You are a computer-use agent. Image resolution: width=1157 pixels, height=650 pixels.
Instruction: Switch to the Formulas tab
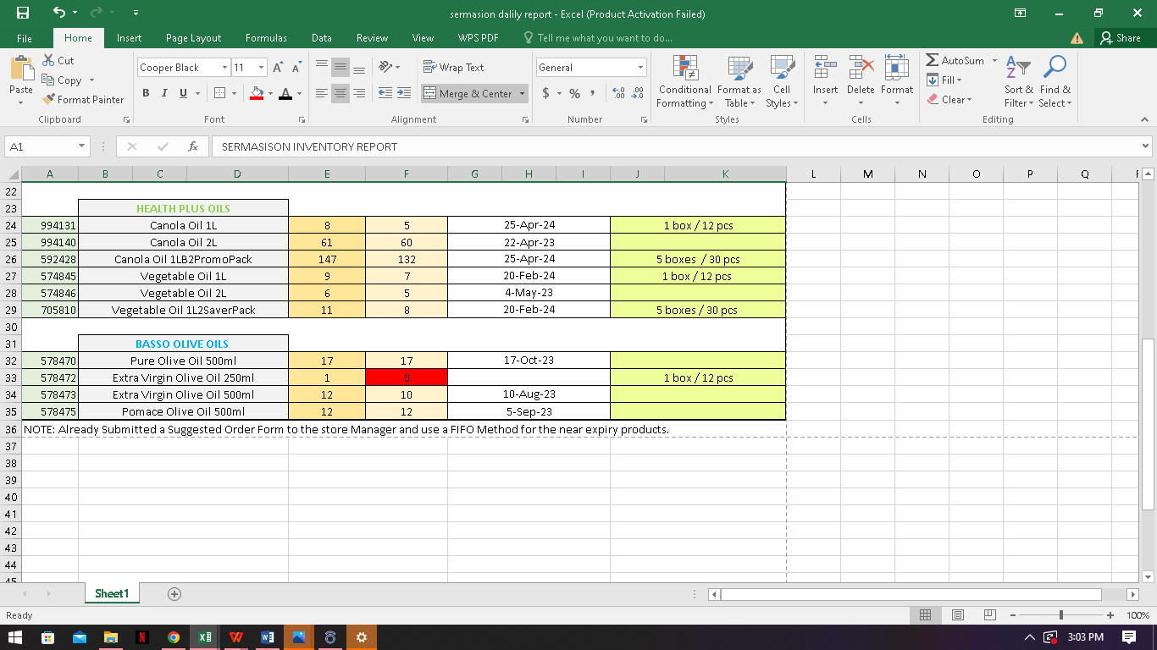click(x=266, y=38)
